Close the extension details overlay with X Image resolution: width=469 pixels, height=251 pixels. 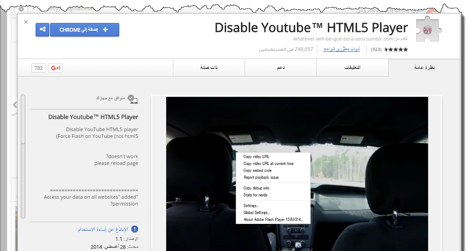[26, 22]
